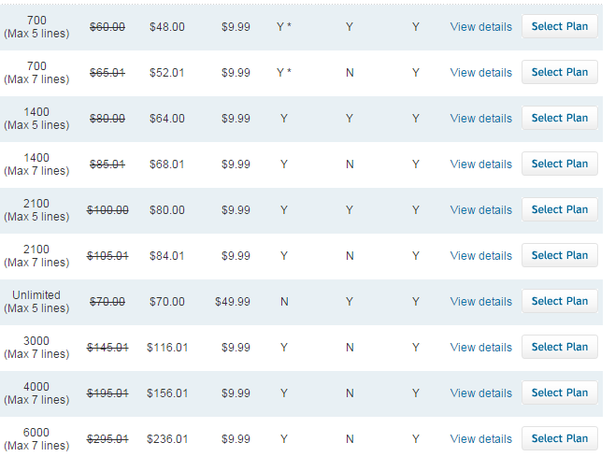The height and width of the screenshot is (457, 615).
Task: Select the 700 minute Max 7 lines plan
Action: point(559,72)
